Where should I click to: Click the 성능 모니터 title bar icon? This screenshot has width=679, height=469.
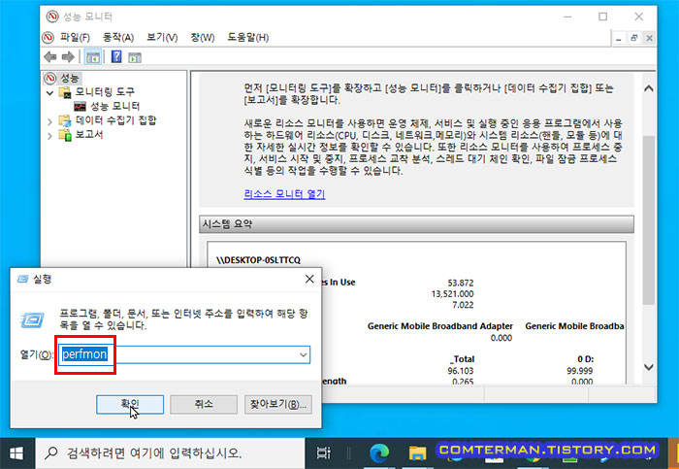(x=52, y=17)
